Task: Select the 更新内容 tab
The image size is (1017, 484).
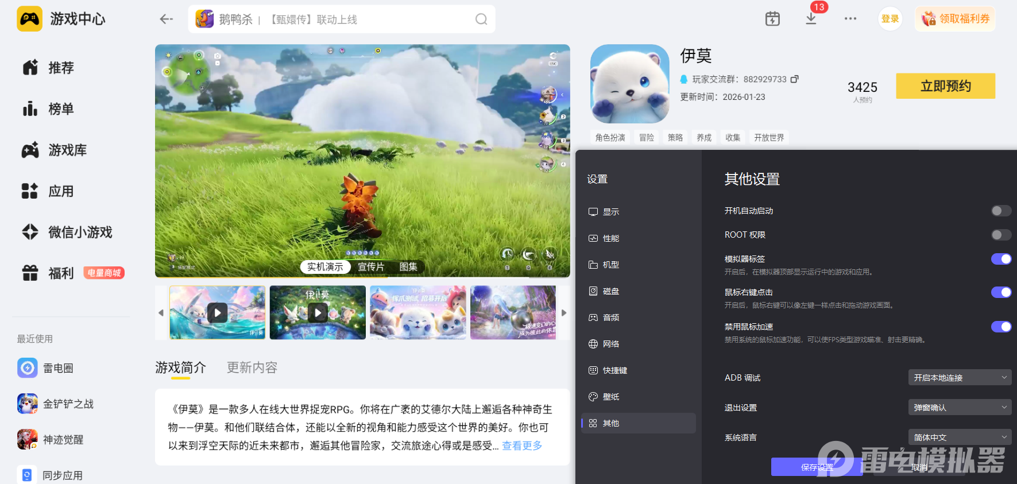Action: tap(252, 367)
